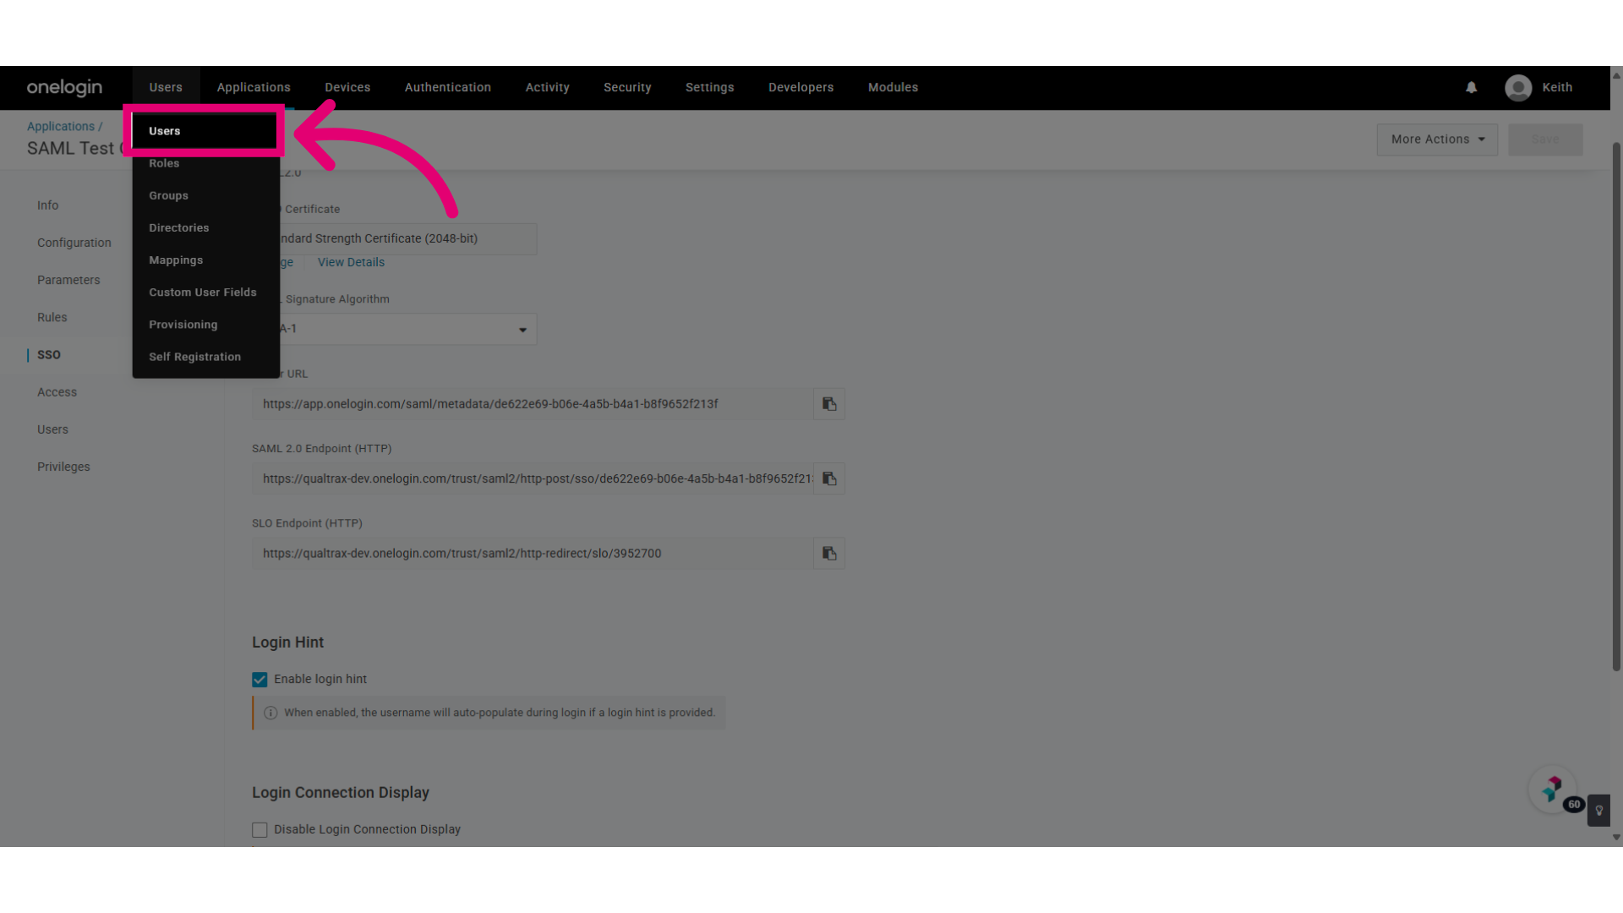The width and height of the screenshot is (1623, 913).
Task: Open the Modules navigation menu
Action: (x=893, y=88)
